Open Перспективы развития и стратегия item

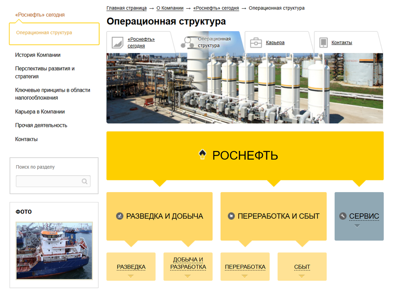point(45,72)
